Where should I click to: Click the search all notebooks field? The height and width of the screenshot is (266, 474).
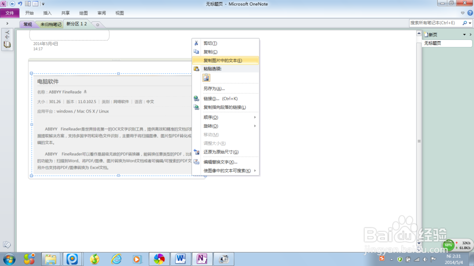435,23
